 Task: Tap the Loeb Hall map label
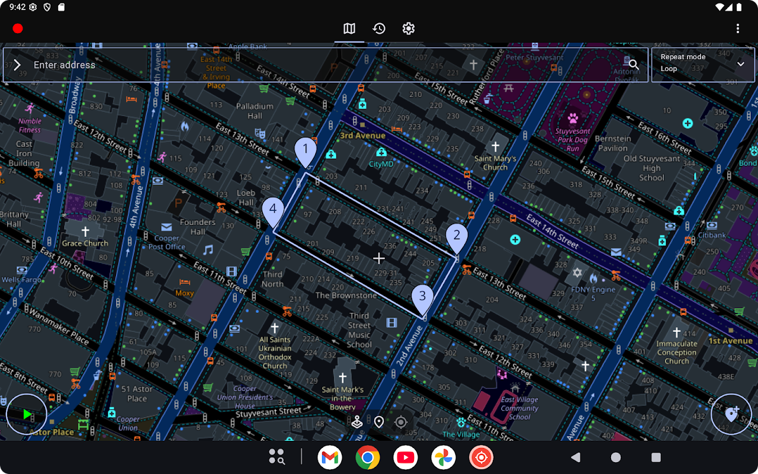(x=246, y=197)
